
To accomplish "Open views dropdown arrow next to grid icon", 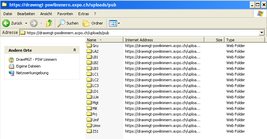I will pyautogui.click(x=119, y=24).
